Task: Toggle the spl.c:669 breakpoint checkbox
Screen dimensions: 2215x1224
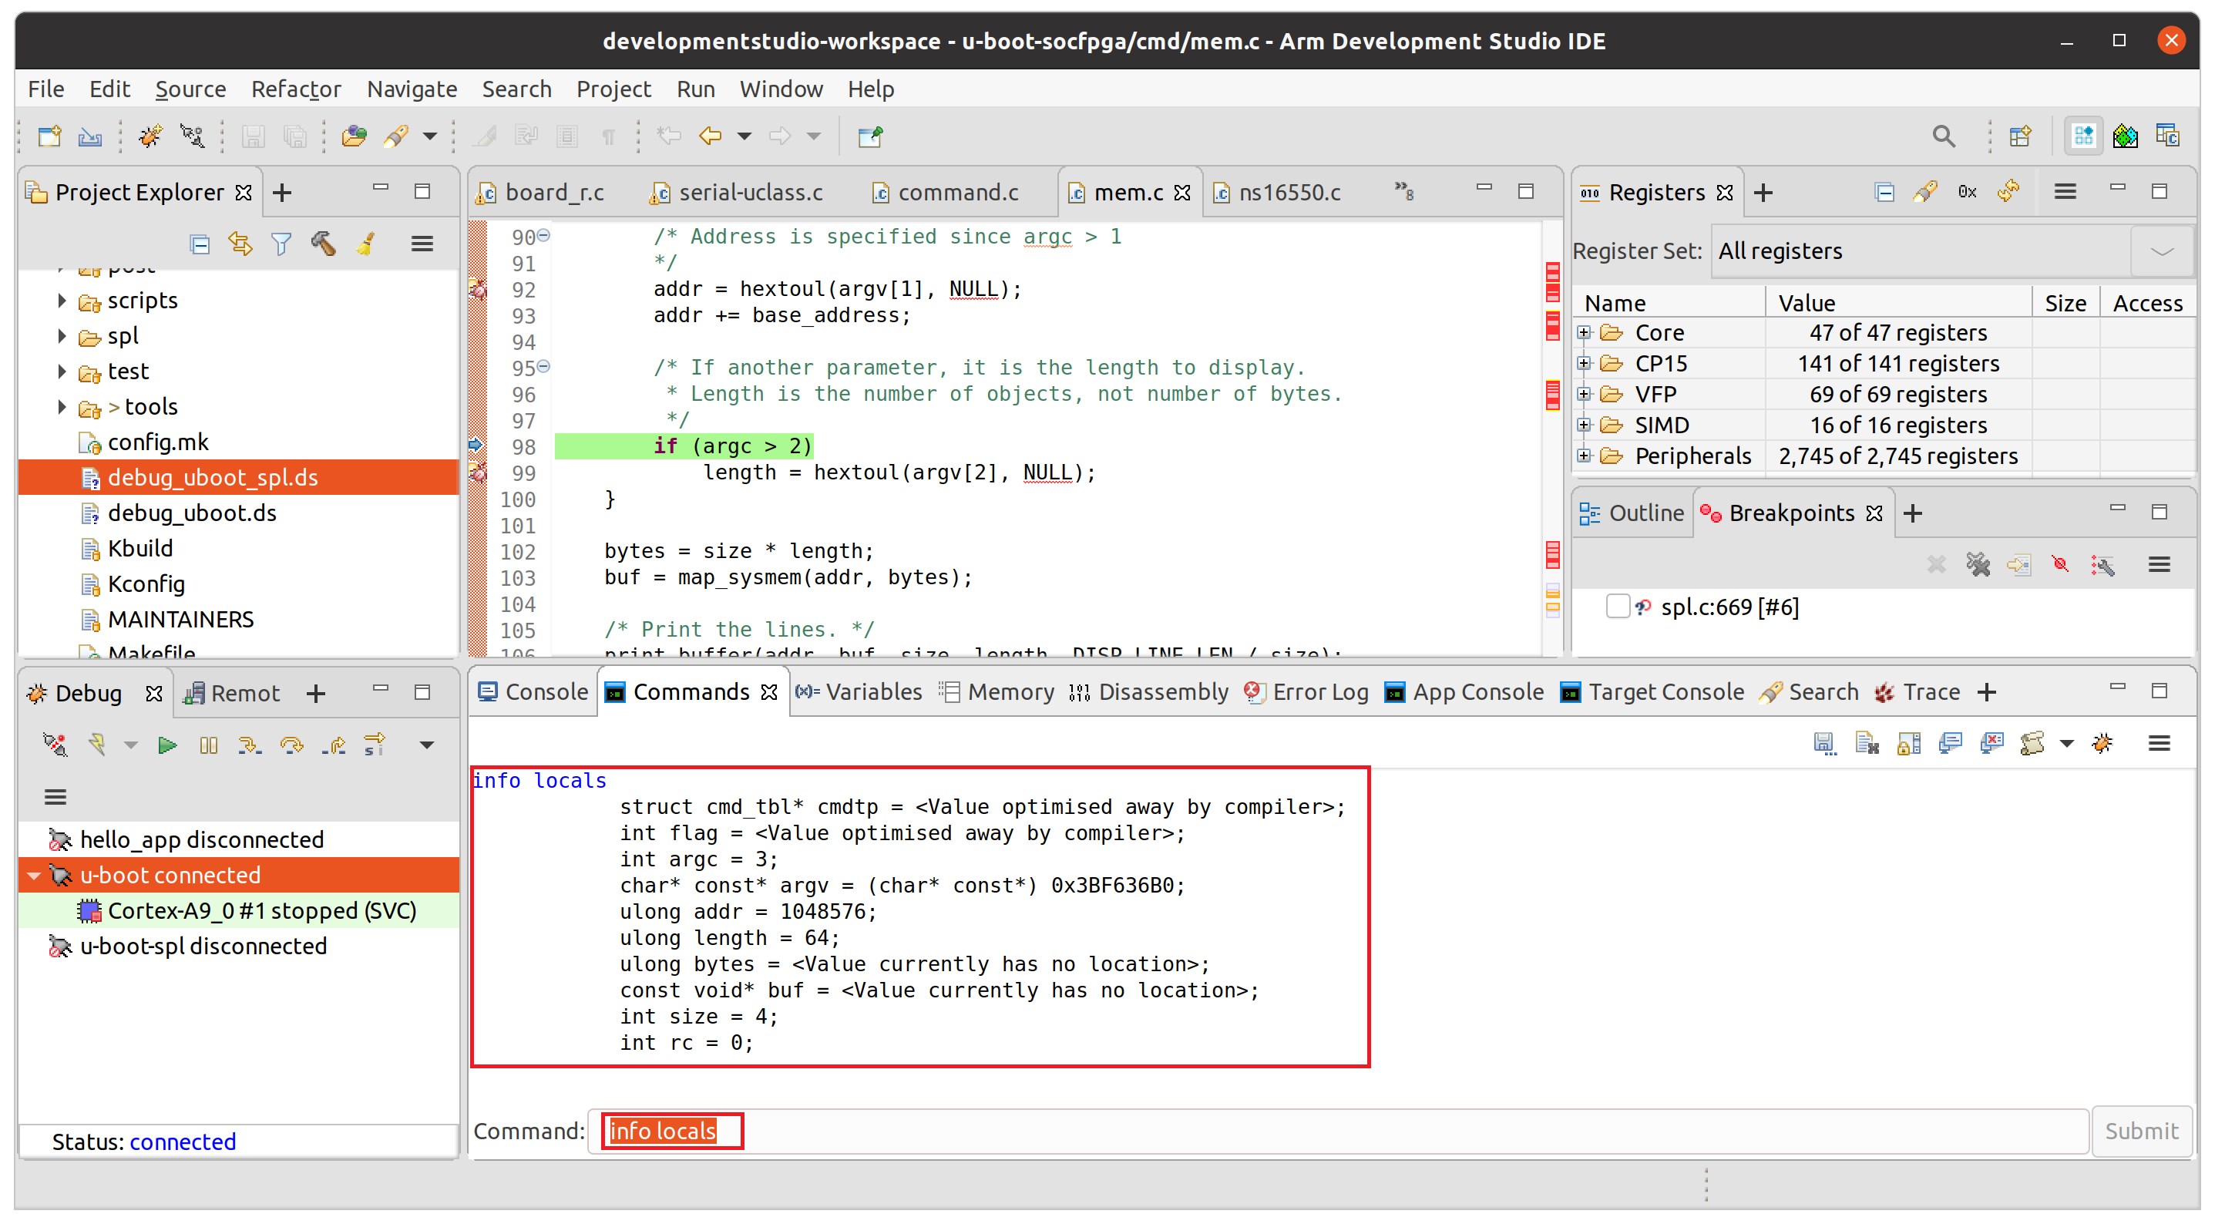Action: pos(1618,607)
